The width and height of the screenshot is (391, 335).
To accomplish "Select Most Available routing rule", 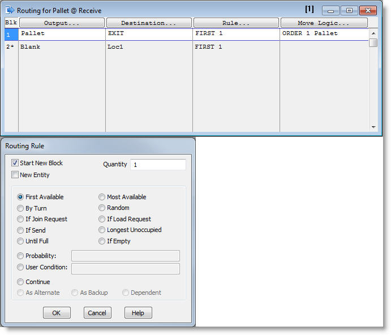I will pos(102,197).
